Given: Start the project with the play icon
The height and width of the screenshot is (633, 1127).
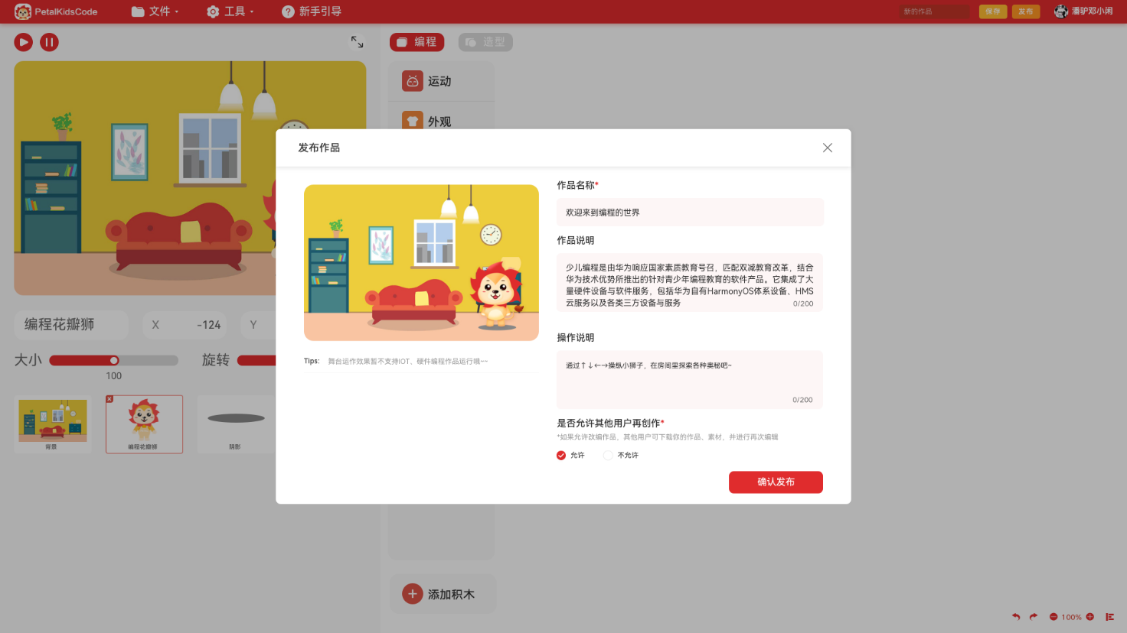Looking at the screenshot, I should pos(23,42).
